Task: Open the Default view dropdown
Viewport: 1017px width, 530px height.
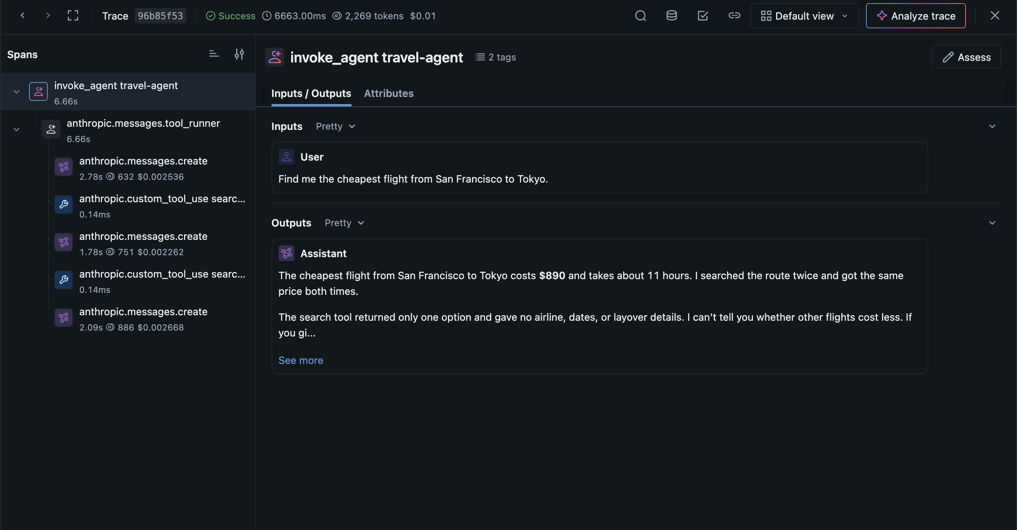Action: [x=804, y=16]
